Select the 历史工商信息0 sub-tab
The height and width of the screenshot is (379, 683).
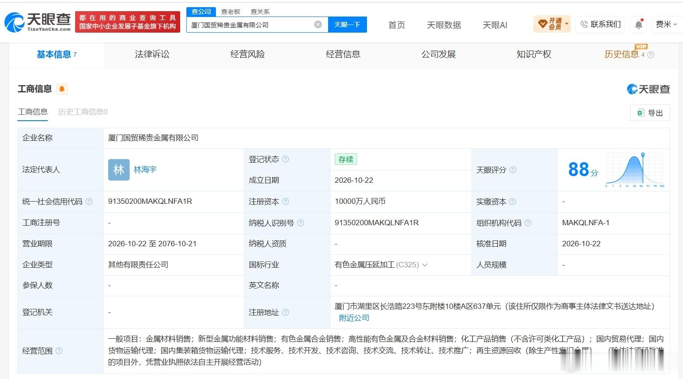click(83, 112)
